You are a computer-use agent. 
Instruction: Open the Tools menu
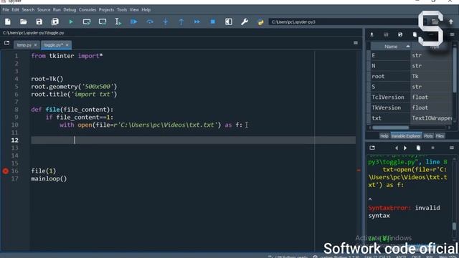coord(122,9)
